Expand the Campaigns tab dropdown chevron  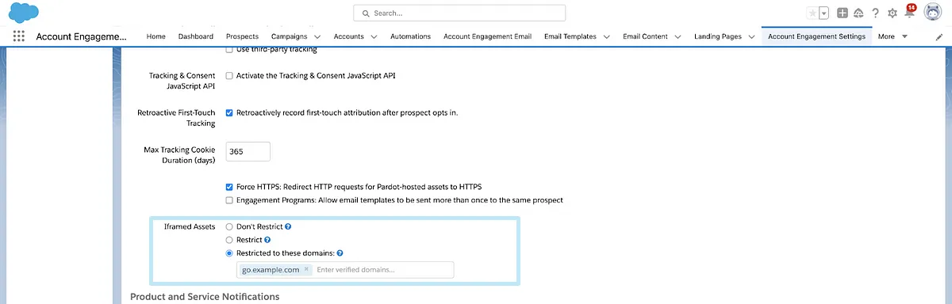(x=317, y=36)
